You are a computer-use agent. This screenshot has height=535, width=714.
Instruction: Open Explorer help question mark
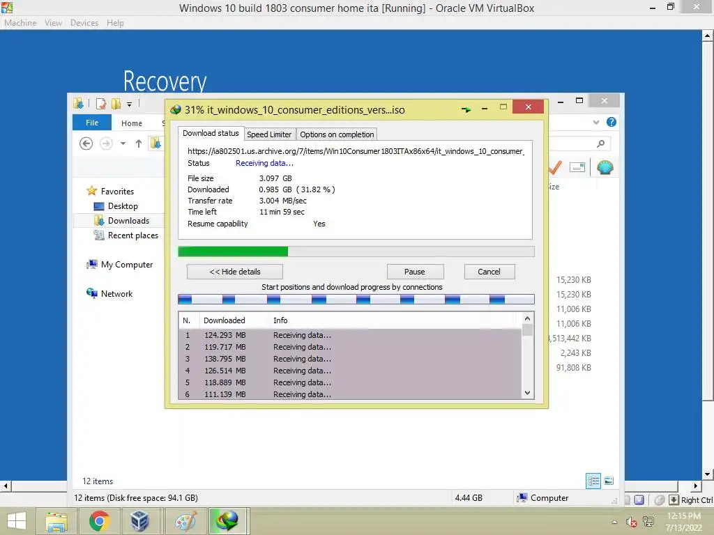(611, 122)
